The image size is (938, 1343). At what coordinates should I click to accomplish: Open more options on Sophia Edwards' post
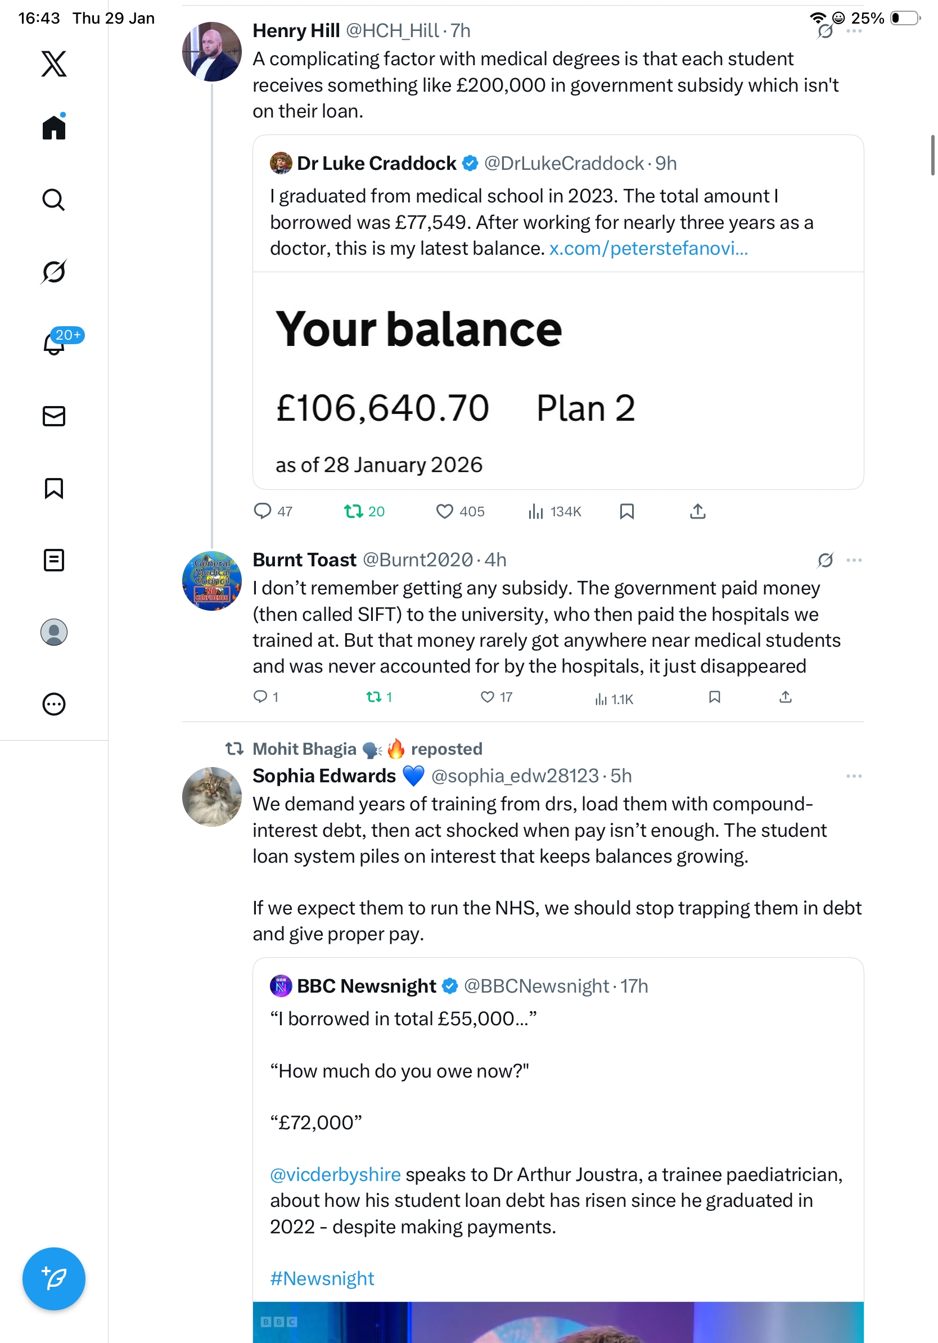click(x=854, y=776)
